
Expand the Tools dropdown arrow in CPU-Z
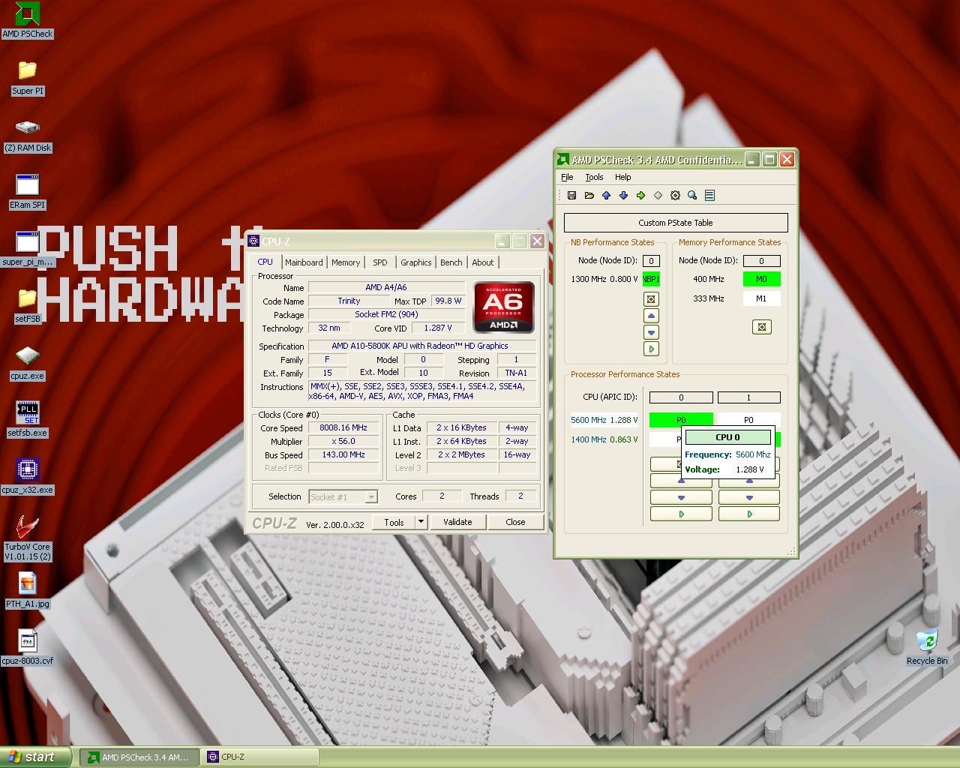[x=421, y=522]
